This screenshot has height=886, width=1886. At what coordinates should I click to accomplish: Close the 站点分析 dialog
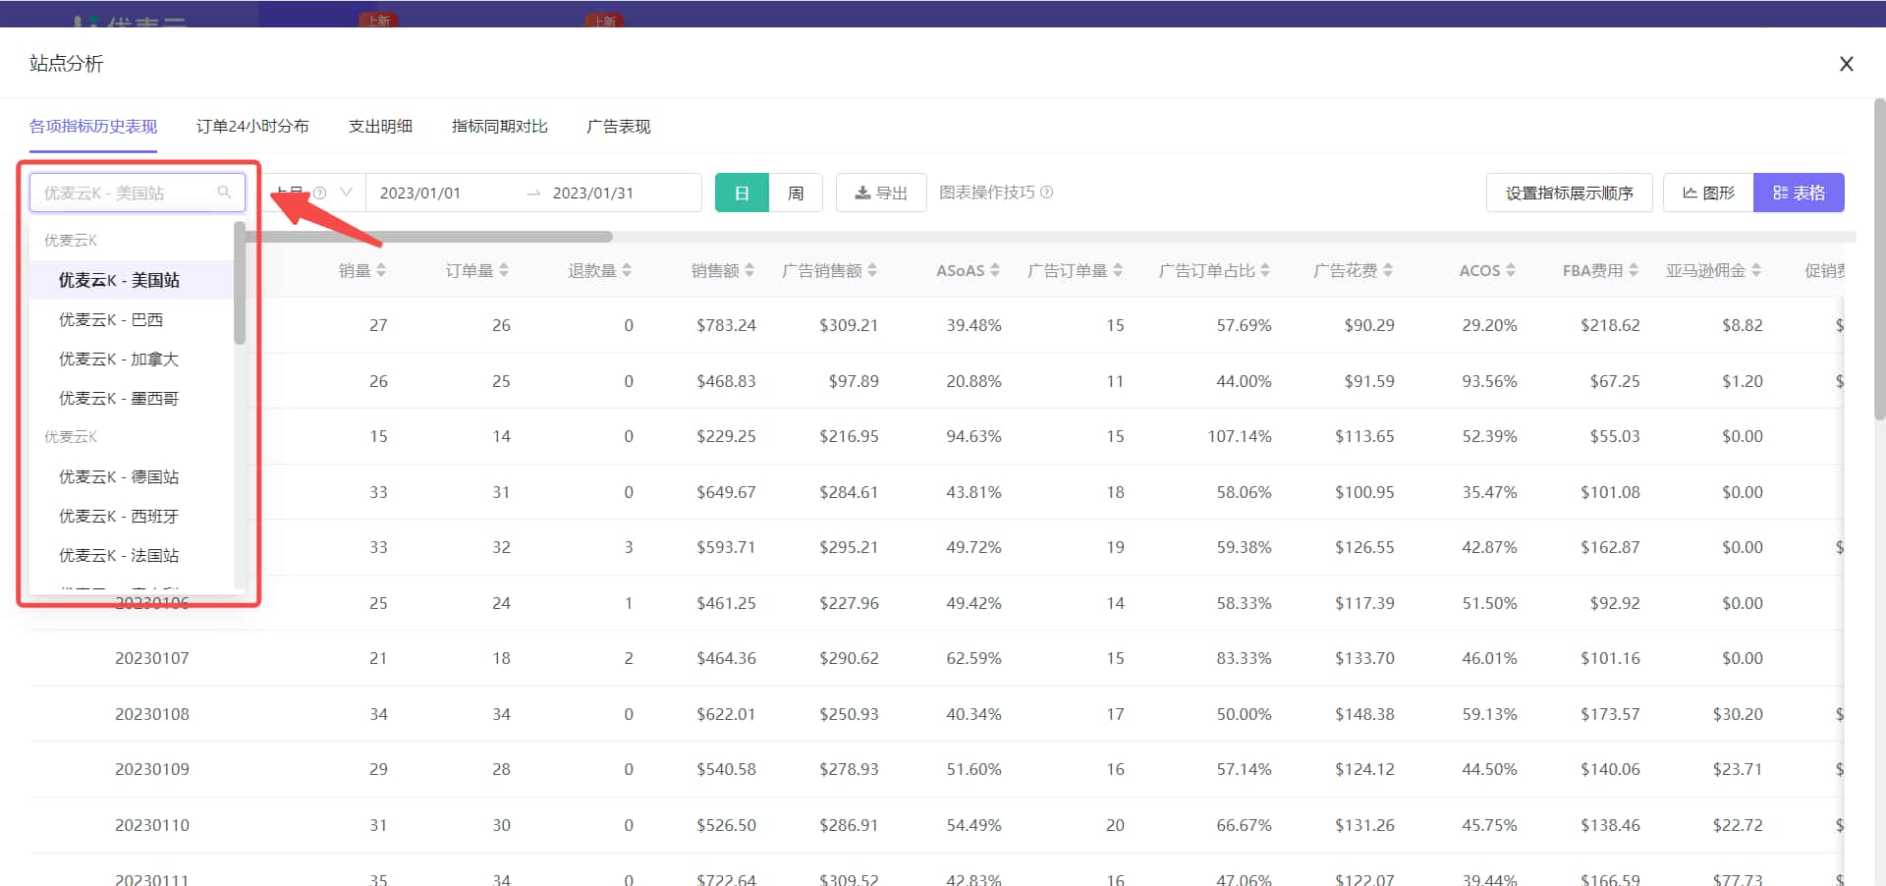(1847, 64)
